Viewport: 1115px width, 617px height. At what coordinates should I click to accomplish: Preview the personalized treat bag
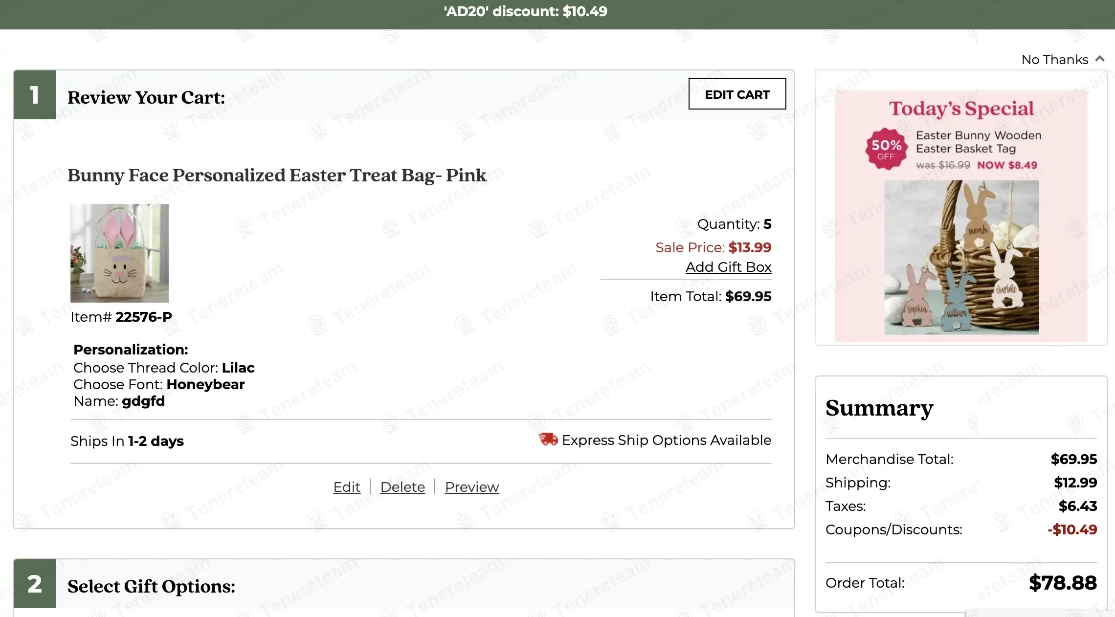click(x=471, y=487)
